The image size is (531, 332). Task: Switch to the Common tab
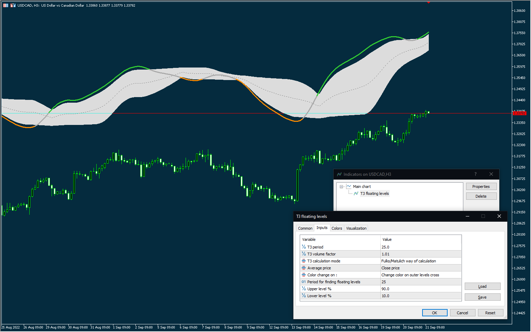(x=305, y=228)
